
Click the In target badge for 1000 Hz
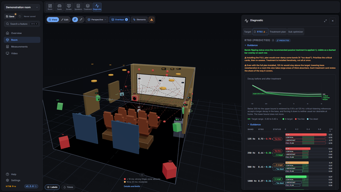point(278,179)
